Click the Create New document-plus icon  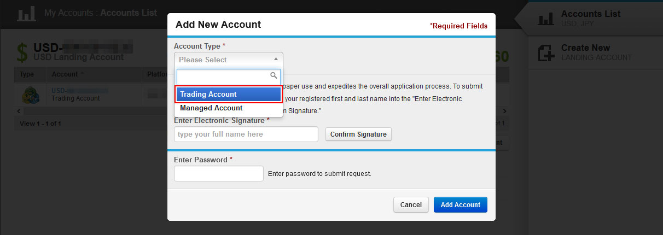click(546, 53)
